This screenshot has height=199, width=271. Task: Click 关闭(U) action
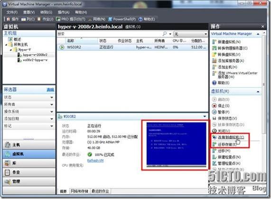point(221,131)
